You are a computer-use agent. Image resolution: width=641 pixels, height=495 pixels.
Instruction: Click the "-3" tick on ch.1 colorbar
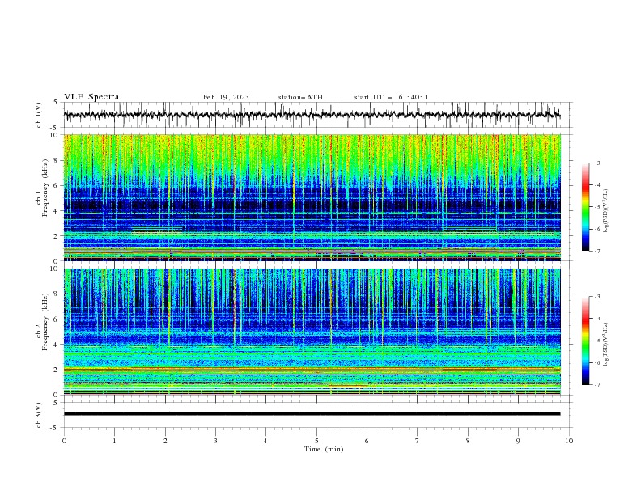[x=596, y=163]
